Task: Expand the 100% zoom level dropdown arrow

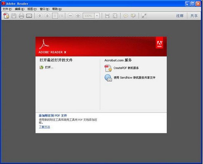Action: 97,16
